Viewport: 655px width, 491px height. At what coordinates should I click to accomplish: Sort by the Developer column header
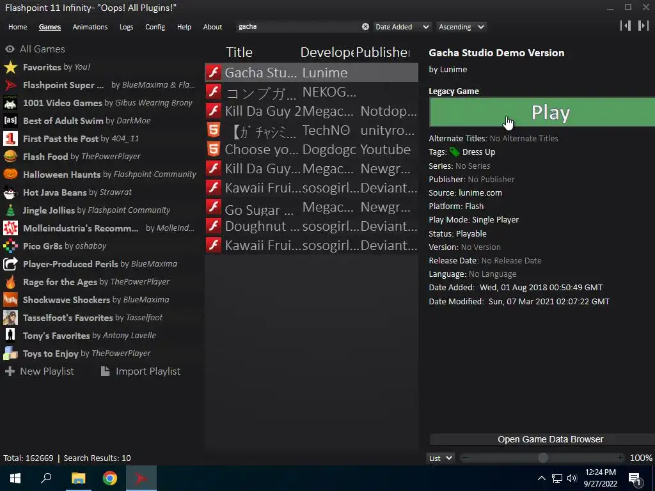pos(327,52)
